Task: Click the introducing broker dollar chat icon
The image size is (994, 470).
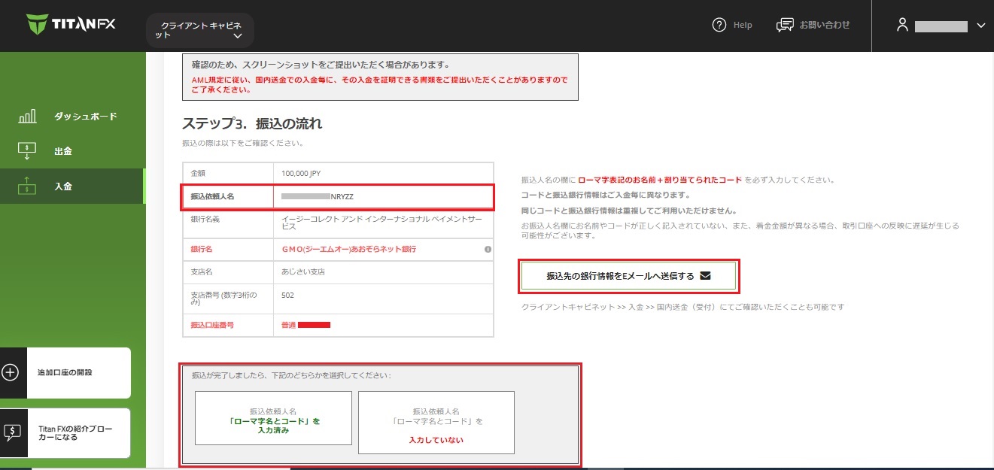Action: 11,432
